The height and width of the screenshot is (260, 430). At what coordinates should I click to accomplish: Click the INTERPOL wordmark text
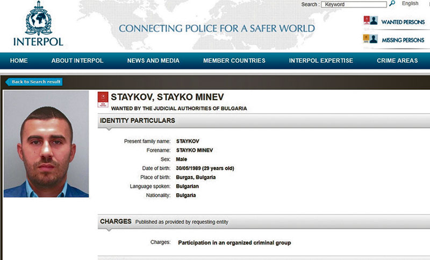point(38,42)
